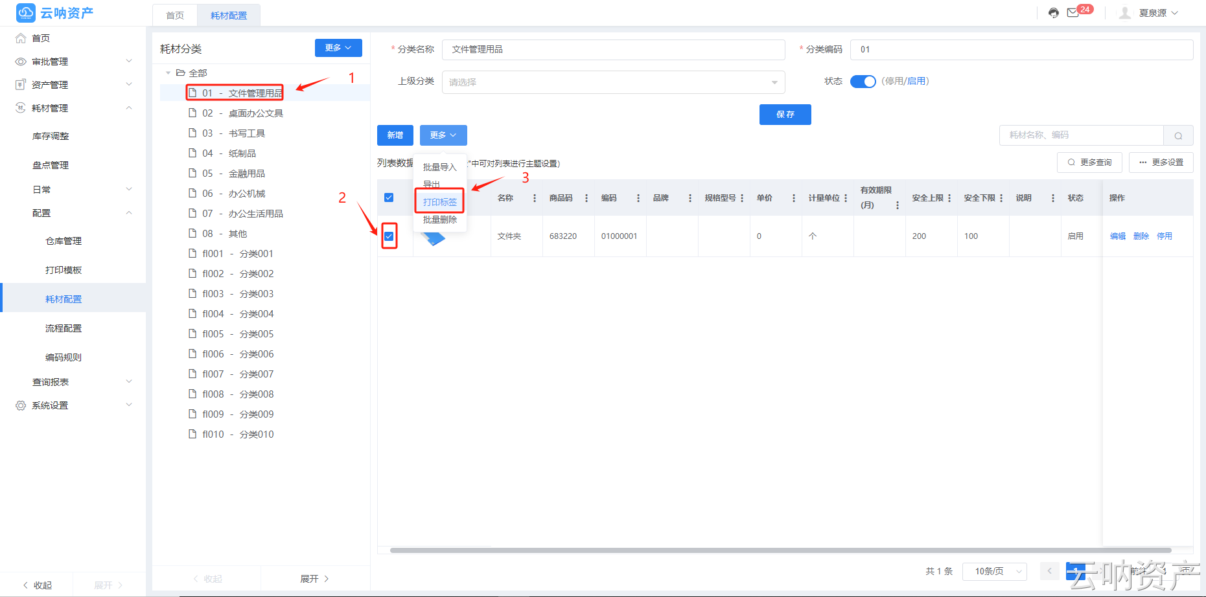The image size is (1206, 597).
Task: Switch to the 首页 tab
Action: coord(175,16)
